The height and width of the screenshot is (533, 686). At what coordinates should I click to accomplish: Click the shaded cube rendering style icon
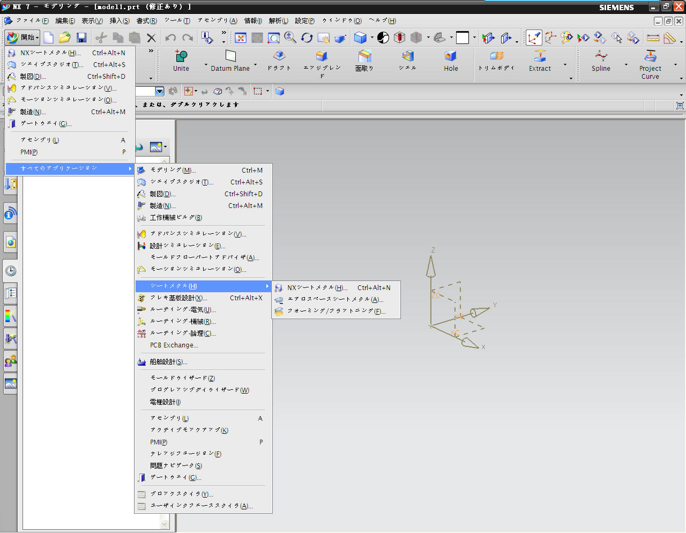361,38
